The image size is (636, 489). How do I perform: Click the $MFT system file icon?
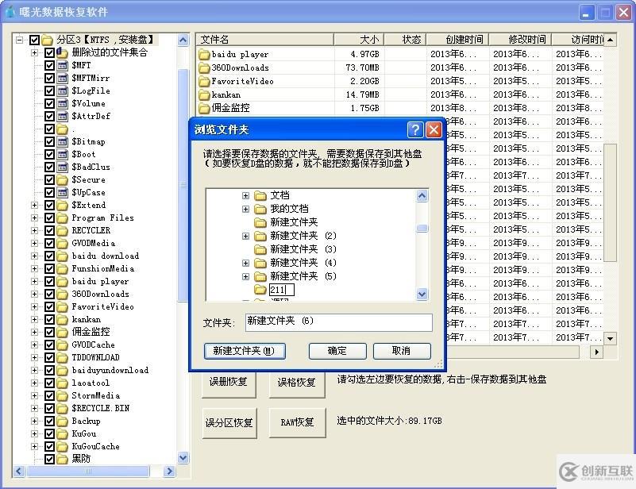click(x=63, y=66)
